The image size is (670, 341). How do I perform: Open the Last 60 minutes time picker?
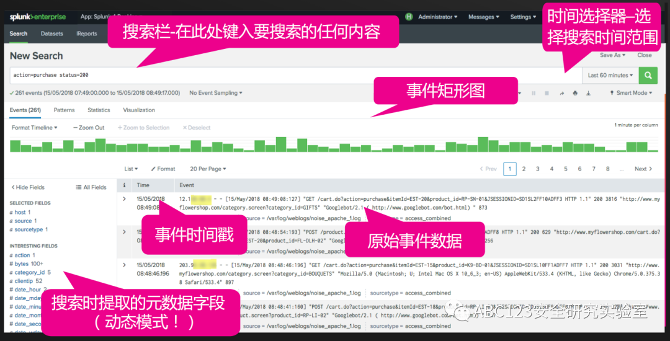tap(610, 75)
